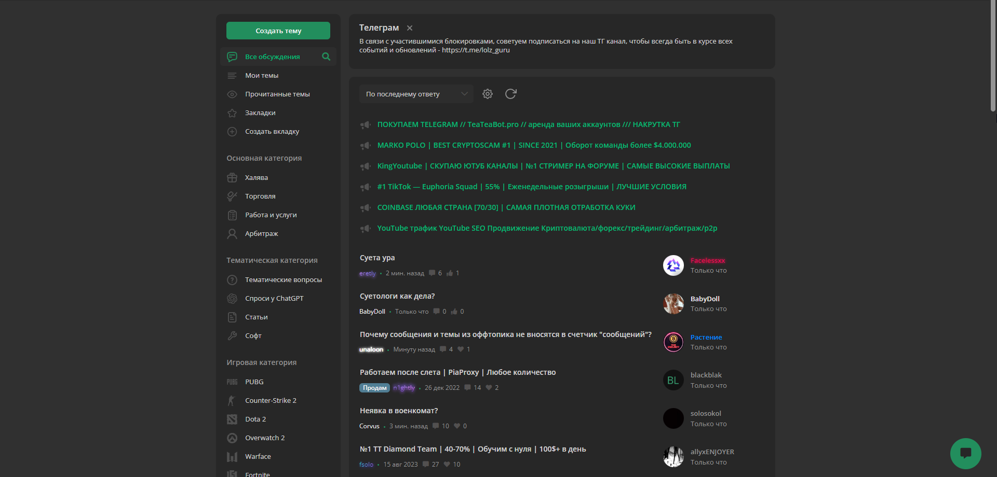Open eretly's profile link

click(368, 273)
